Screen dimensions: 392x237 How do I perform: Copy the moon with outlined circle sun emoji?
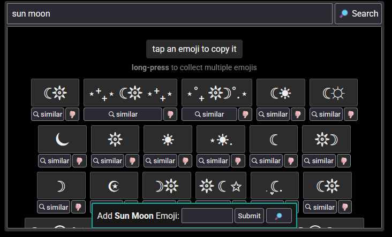334,93
